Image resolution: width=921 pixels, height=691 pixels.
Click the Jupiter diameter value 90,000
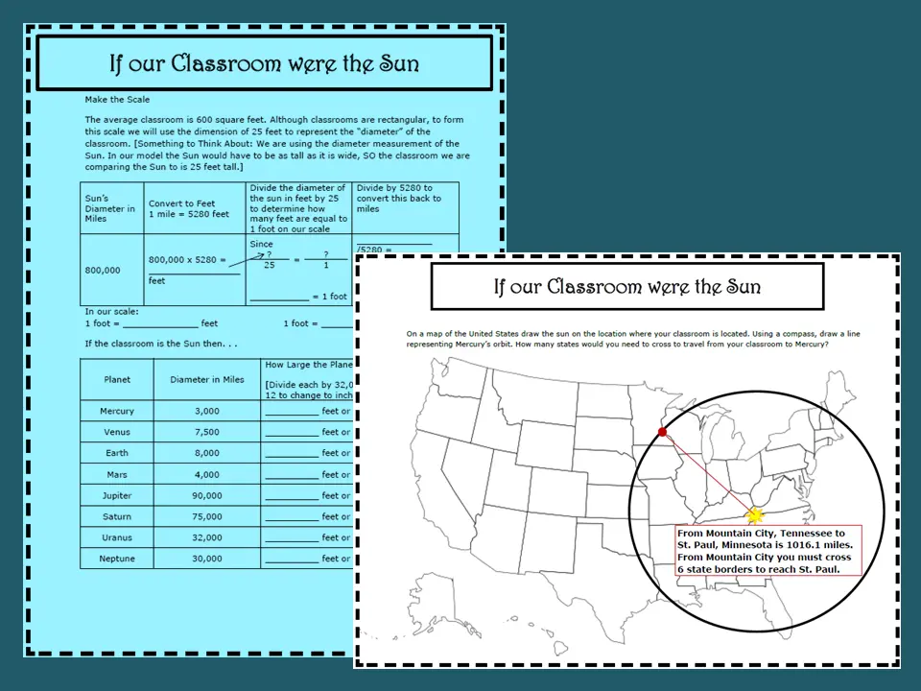pos(207,495)
